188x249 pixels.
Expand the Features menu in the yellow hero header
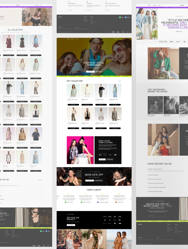coord(73,39)
